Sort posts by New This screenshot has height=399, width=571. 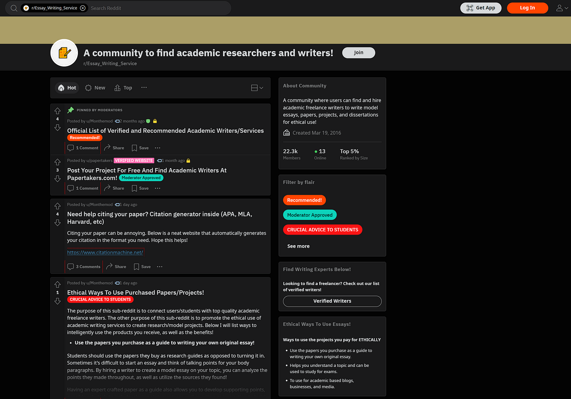coord(95,88)
